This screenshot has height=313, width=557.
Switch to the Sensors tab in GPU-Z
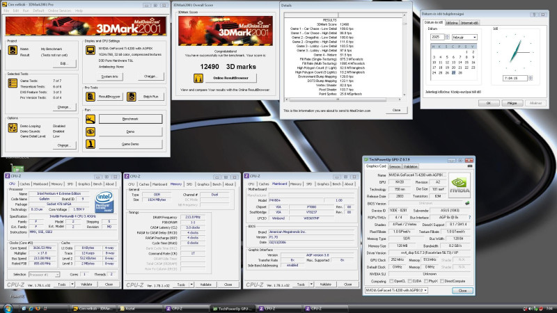(395, 166)
